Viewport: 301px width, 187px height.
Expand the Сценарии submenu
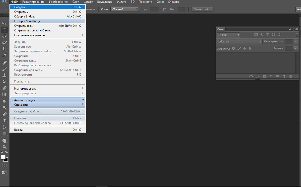coord(48,105)
